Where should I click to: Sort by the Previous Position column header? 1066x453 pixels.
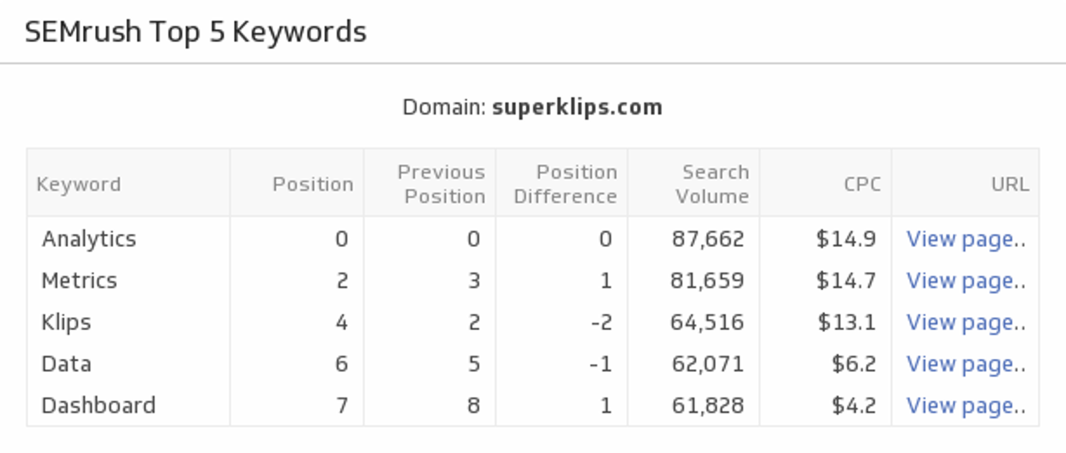(x=441, y=184)
